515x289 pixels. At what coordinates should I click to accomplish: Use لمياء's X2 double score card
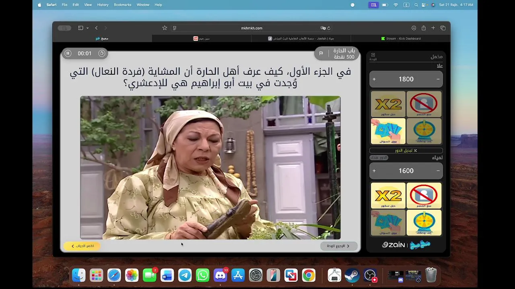388,195
